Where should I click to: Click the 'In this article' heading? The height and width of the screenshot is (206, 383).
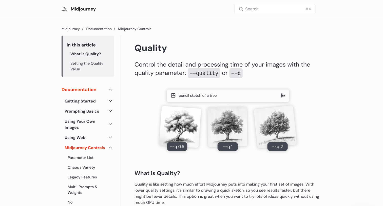81,45
